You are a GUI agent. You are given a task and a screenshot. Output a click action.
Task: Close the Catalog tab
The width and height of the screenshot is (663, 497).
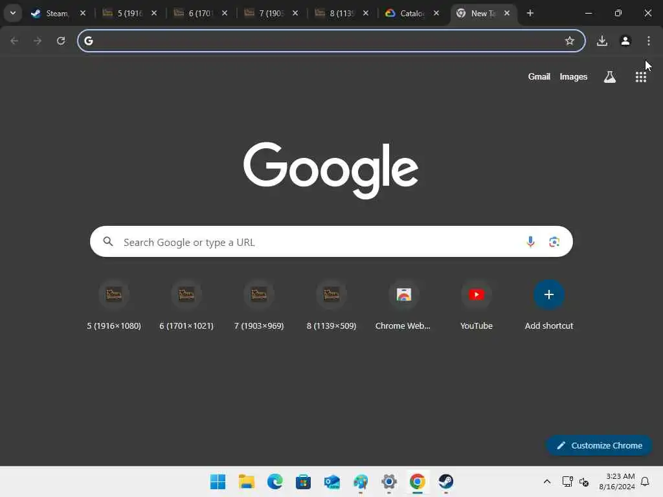tap(436, 13)
